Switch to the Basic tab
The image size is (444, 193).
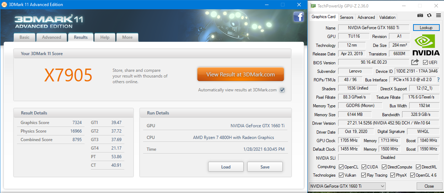coord(25,37)
